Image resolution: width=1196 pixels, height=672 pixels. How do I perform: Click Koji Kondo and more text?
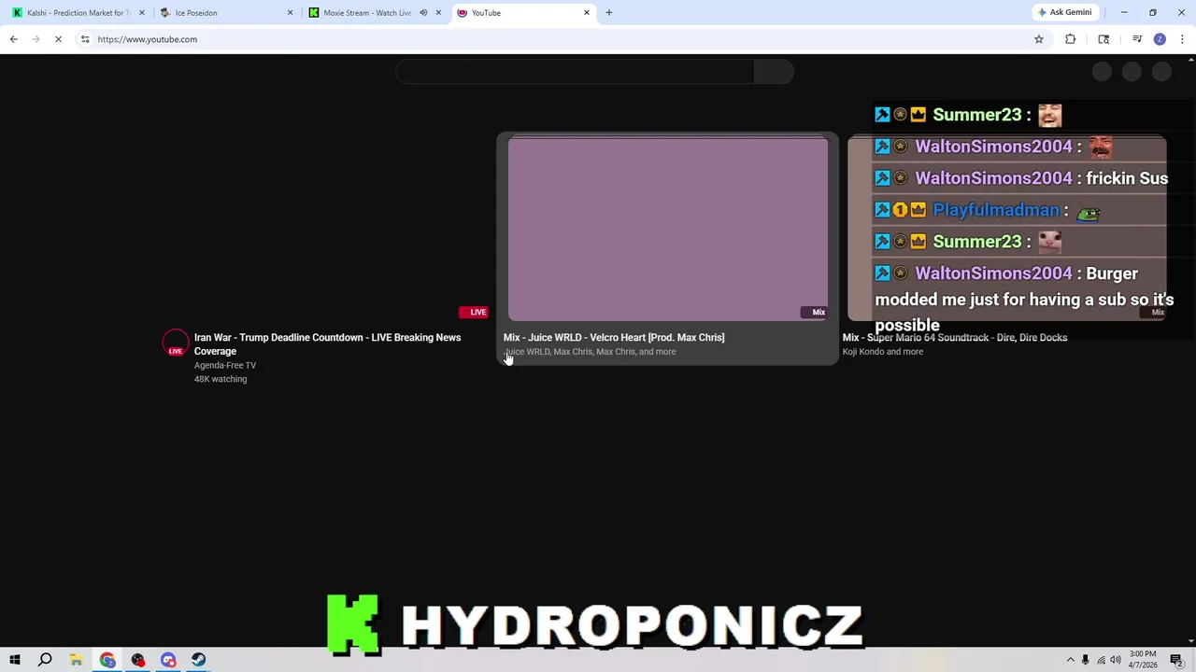(x=883, y=352)
